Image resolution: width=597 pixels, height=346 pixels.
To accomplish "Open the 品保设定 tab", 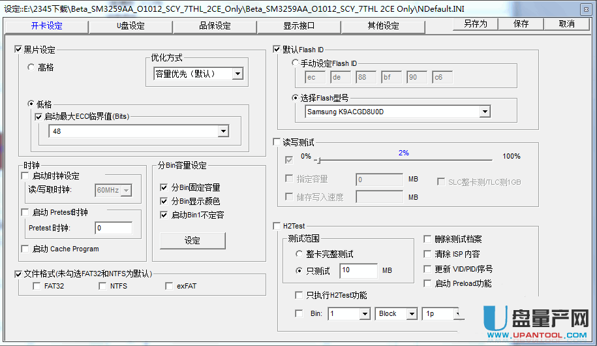I will (215, 26).
